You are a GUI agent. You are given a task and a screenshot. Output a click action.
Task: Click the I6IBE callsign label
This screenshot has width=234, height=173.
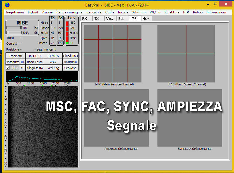(x=22, y=23)
